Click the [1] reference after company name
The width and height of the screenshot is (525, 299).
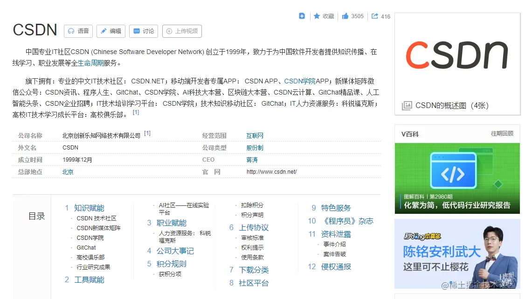(x=147, y=133)
